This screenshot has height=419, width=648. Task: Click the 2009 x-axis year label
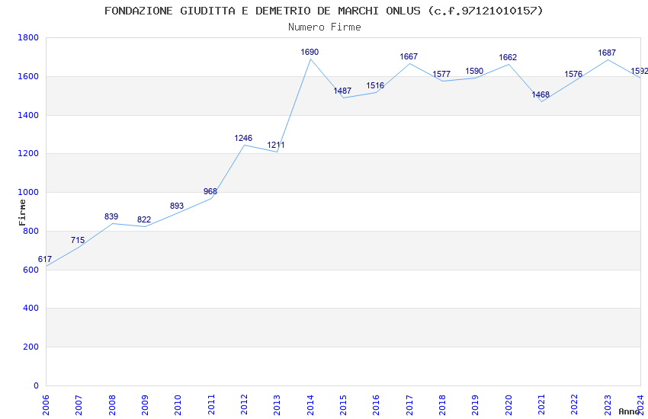tap(145, 405)
